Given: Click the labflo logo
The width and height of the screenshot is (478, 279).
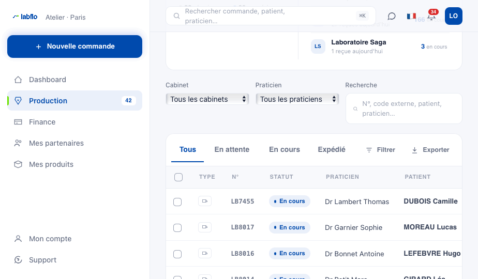Looking at the screenshot, I should 25,17.
